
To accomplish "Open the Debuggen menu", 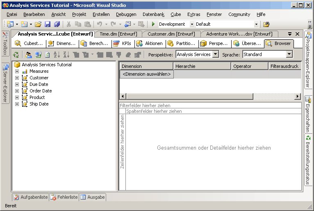I will [x=126, y=14].
